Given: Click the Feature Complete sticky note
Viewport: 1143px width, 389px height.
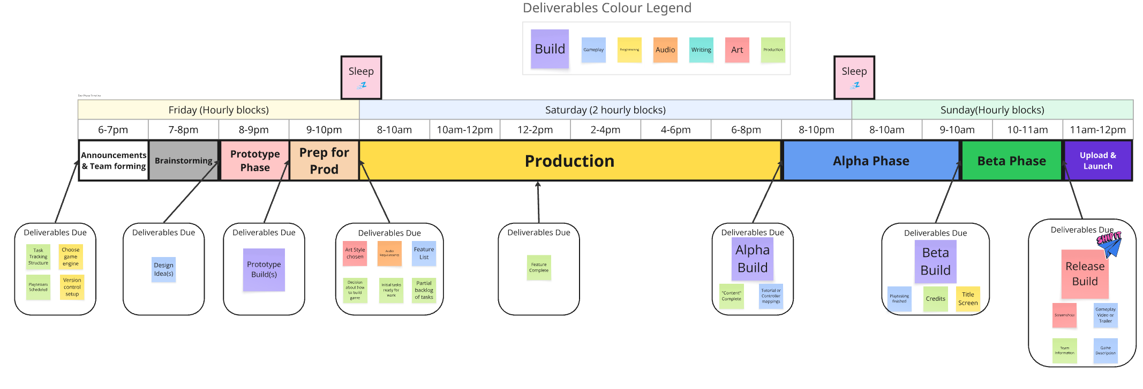Looking at the screenshot, I should [539, 267].
